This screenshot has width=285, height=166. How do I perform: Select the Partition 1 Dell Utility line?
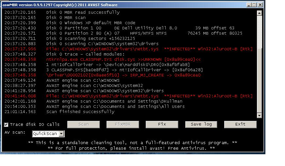(119, 28)
